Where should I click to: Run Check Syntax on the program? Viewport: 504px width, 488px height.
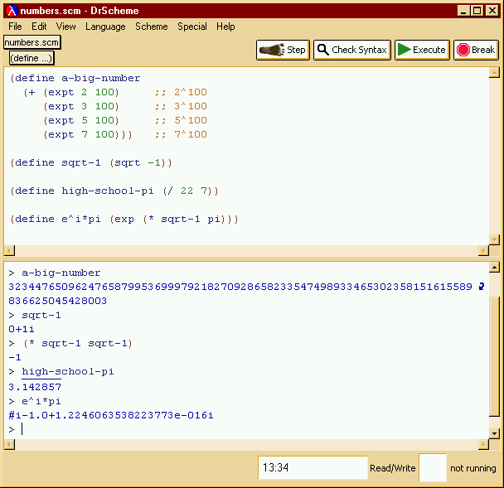352,50
